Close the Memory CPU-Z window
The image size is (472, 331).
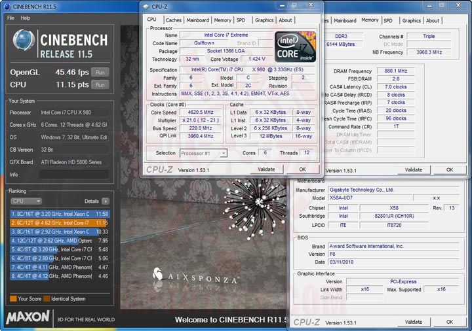coord(458,5)
